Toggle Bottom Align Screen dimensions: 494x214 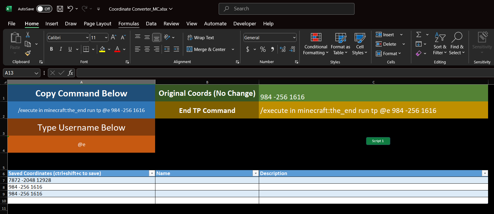coord(157,37)
